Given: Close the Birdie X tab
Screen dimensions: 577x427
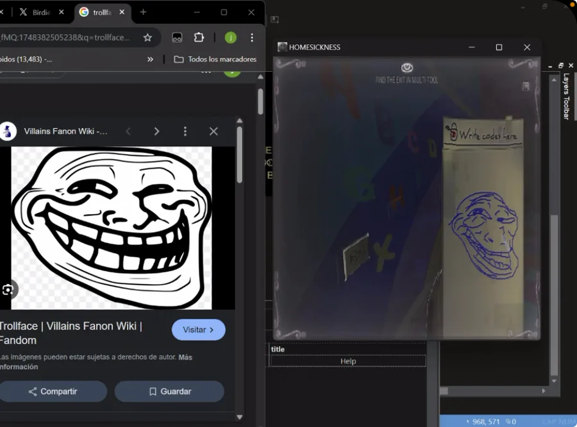Looking at the screenshot, I should tap(62, 12).
